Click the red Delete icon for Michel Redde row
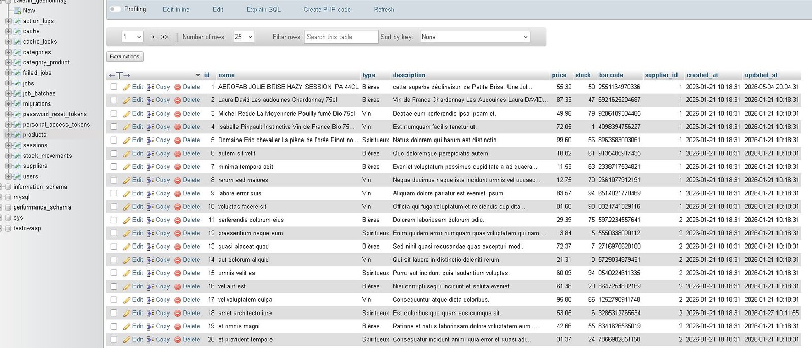Image resolution: width=812 pixels, height=348 pixels. (177, 114)
